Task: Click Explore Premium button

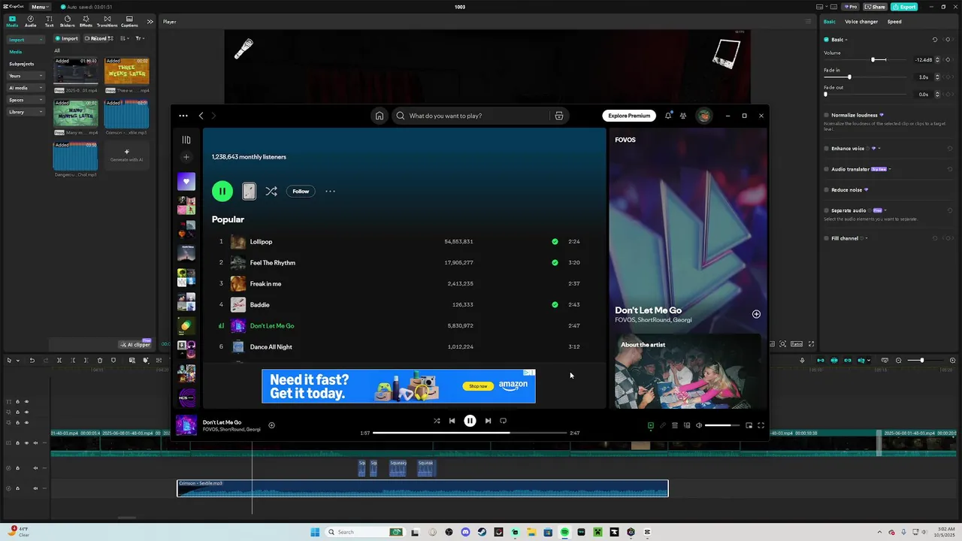Action: (x=629, y=116)
